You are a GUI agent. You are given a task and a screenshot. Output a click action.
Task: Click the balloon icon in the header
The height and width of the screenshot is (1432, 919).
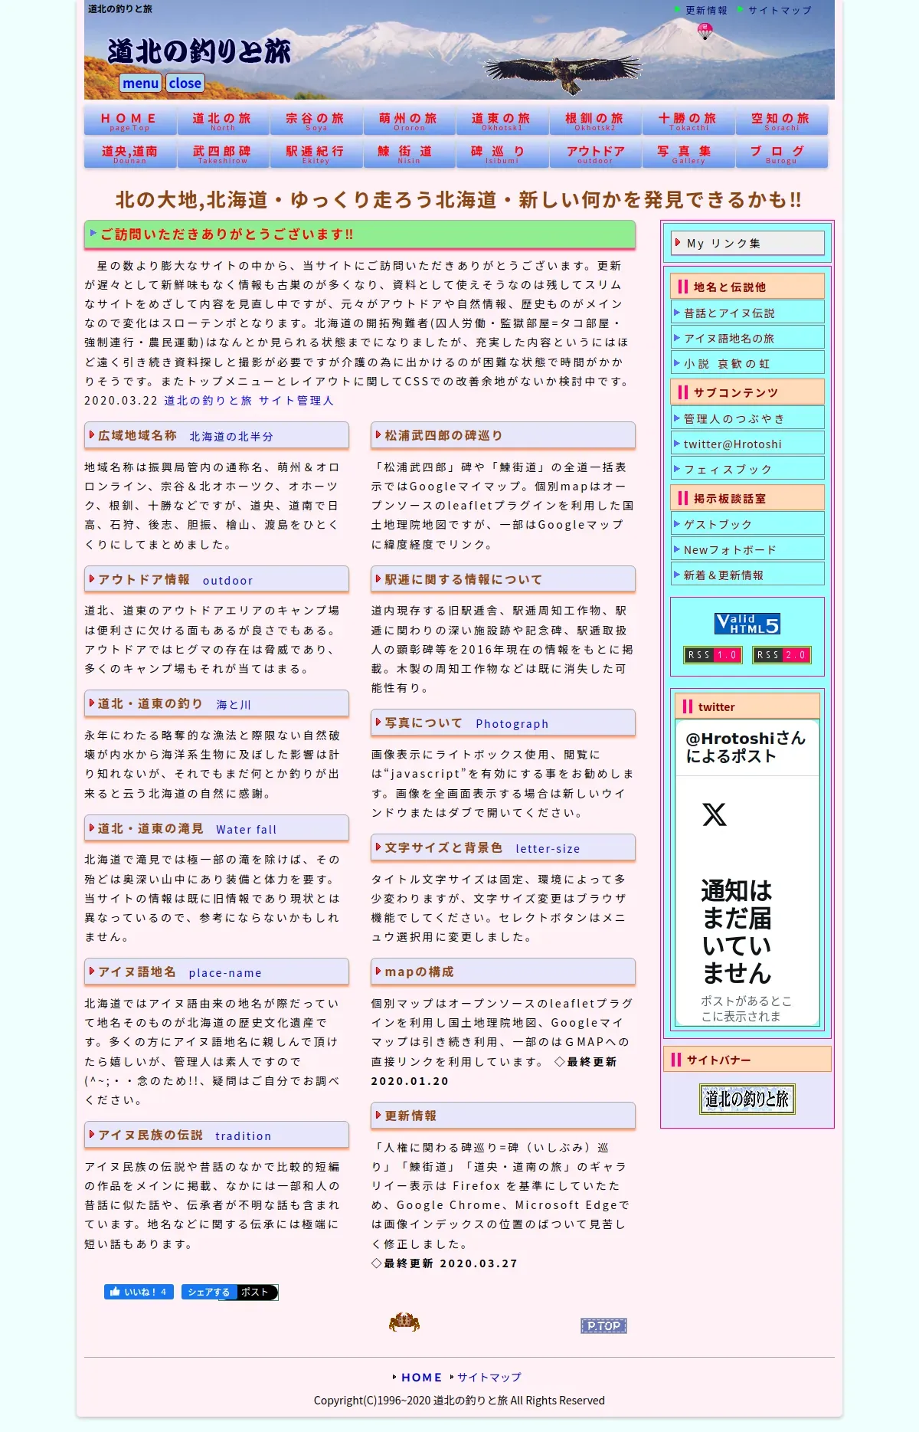coord(705,31)
